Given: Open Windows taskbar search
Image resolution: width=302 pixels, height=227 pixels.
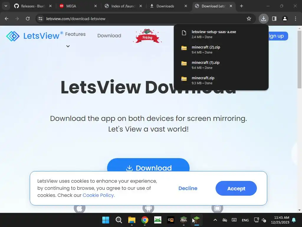Looking at the screenshot, I should tap(119, 220).
